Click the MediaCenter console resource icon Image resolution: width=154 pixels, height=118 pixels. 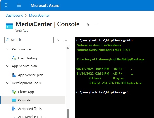[9, 26]
